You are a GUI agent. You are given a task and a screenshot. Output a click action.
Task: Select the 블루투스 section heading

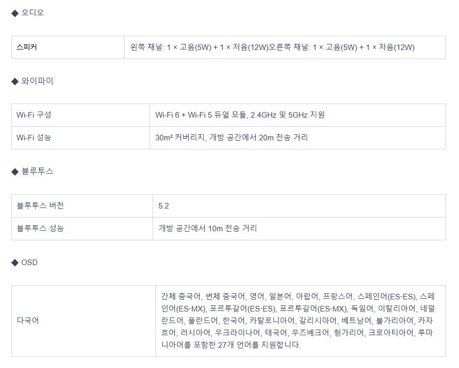pyautogui.click(x=37, y=171)
